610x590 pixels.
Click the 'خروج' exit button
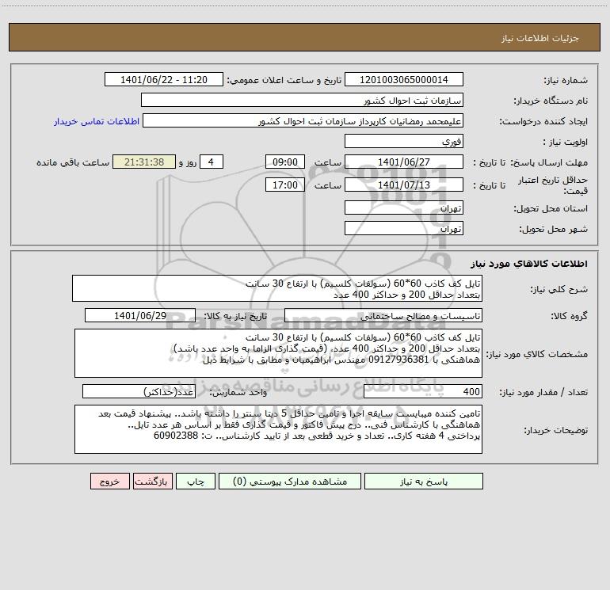(109, 482)
